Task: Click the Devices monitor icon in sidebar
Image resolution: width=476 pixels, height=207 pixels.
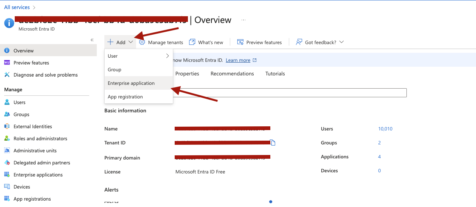Action: click(x=7, y=187)
